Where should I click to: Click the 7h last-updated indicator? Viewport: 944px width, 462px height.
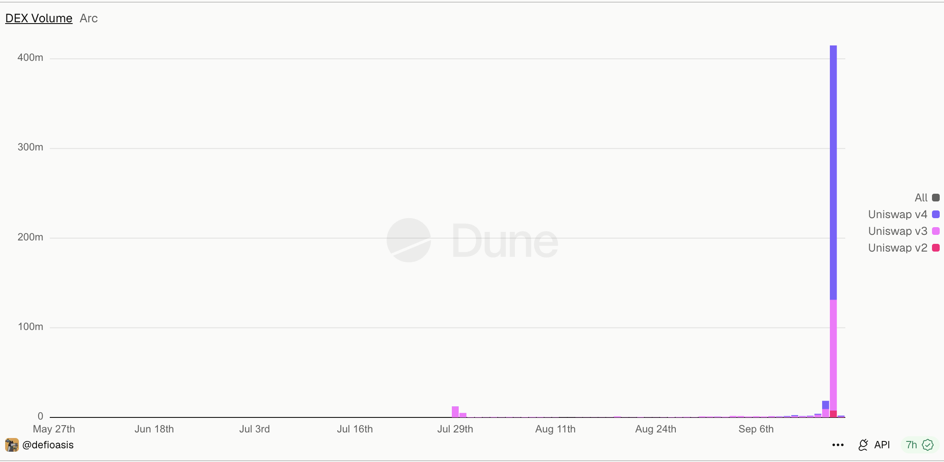[911, 445]
